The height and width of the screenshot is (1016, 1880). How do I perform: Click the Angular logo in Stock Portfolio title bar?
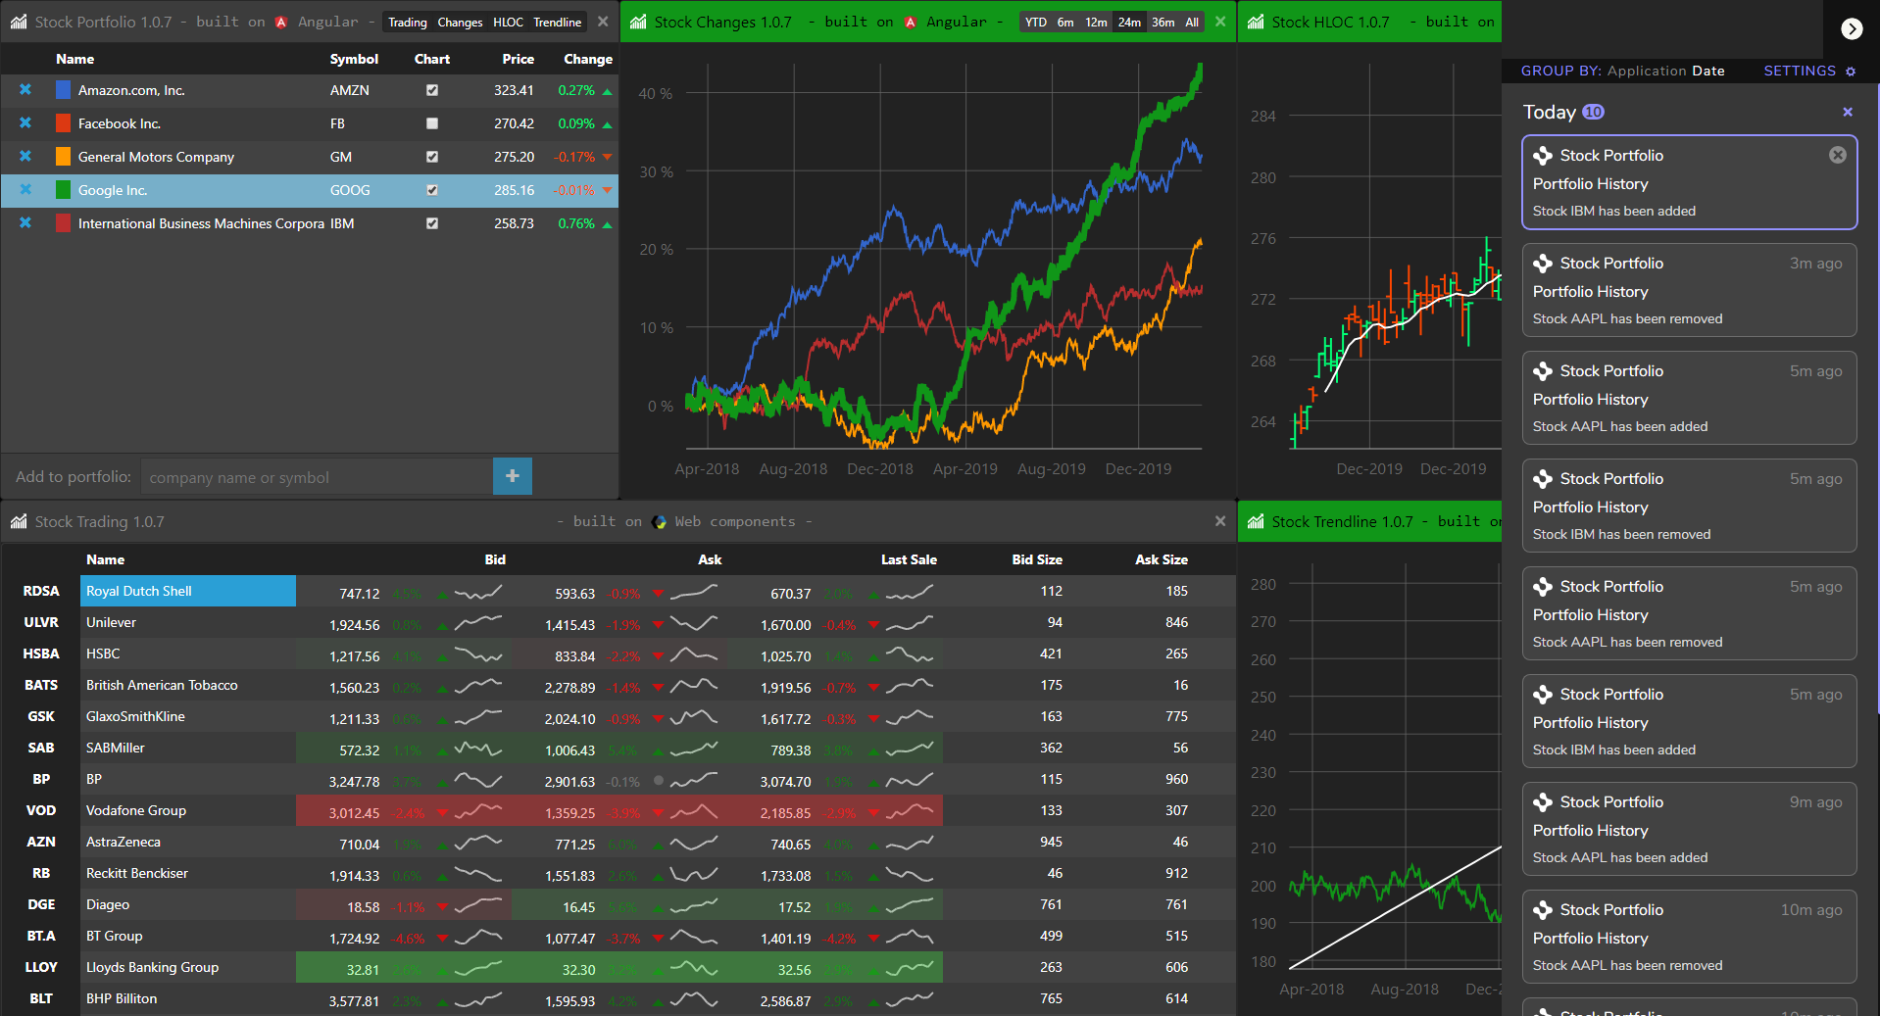(x=281, y=22)
